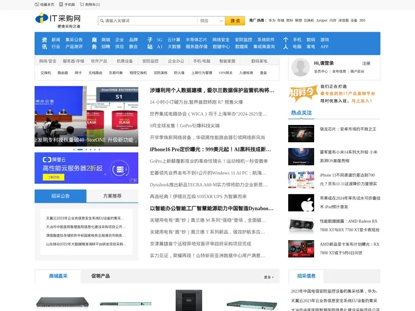Open 数据中心 in the navigation bar
The width and height of the screenshot is (415, 311).
coord(221,47)
